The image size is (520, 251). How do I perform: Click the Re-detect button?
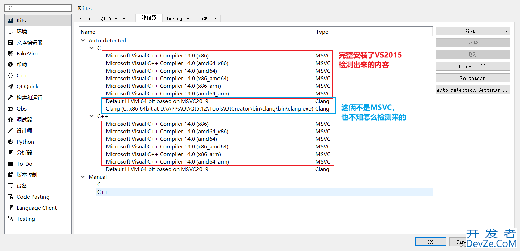coord(473,78)
